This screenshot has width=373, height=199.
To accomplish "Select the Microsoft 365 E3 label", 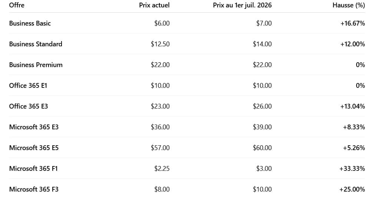I will point(34,127).
